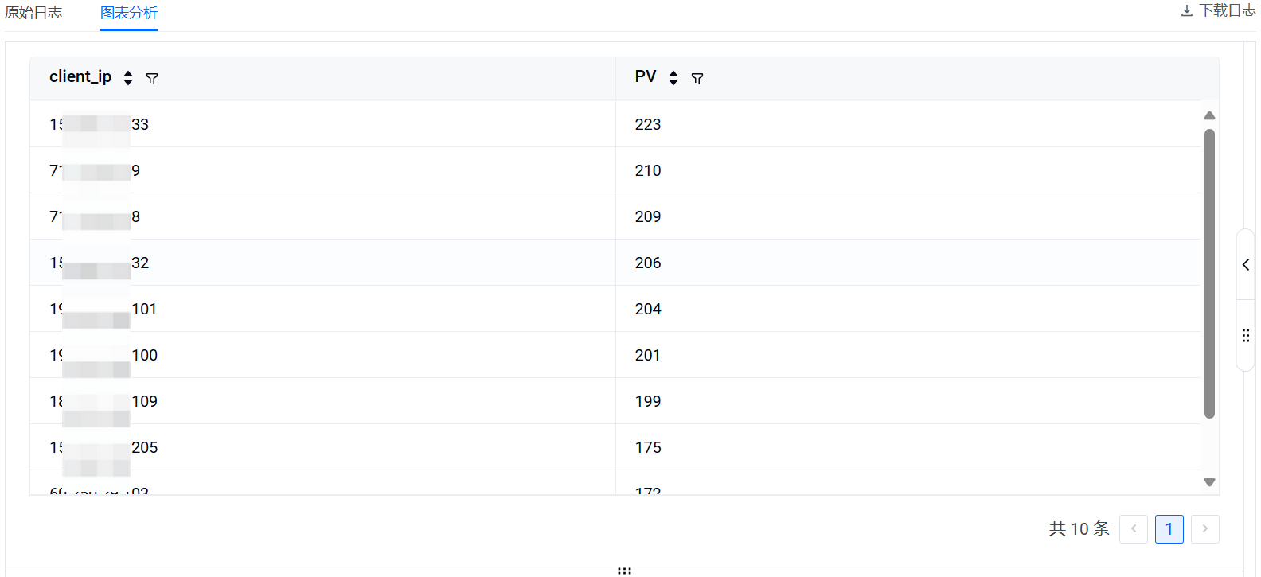Click the bottom resize handle dots
The image size is (1261, 577).
(x=624, y=571)
